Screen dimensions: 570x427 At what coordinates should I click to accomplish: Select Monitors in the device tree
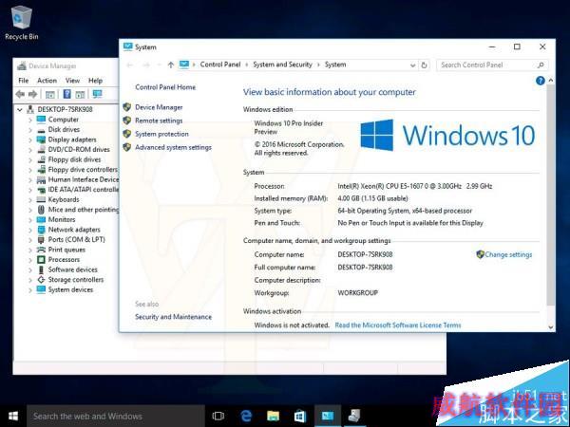pyautogui.click(x=62, y=220)
